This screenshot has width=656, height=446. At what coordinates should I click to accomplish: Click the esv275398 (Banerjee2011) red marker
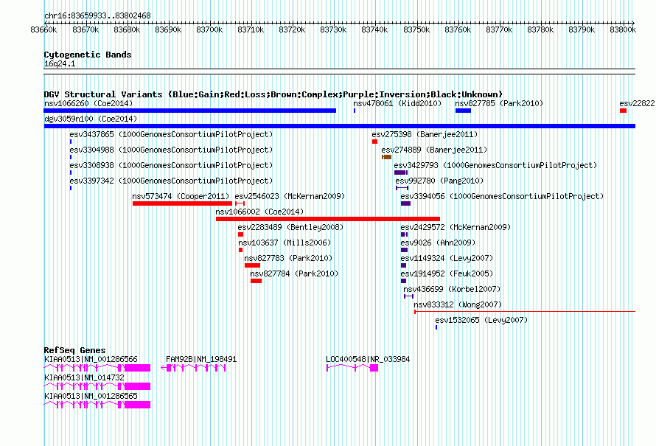coord(375,142)
